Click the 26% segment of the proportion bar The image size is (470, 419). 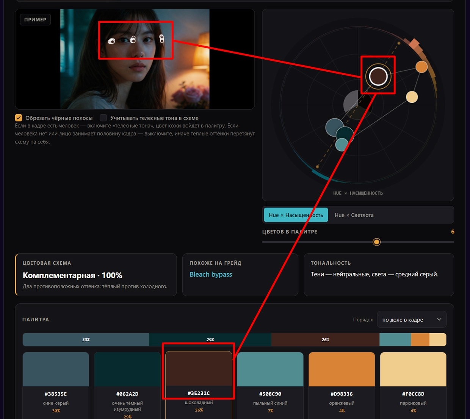coord(325,340)
